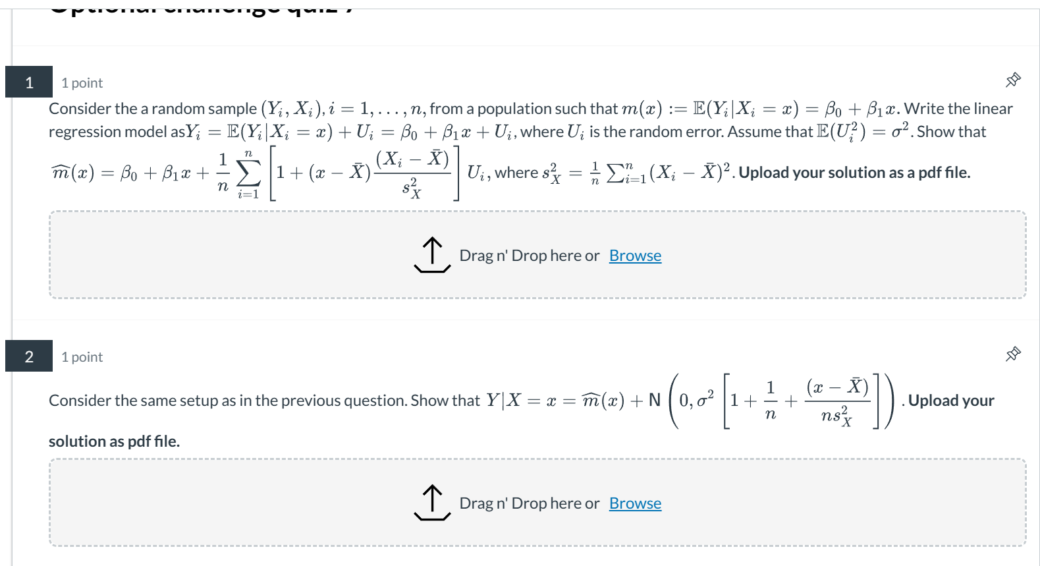
Task: Select the question 1 number badge
Action: tap(28, 82)
